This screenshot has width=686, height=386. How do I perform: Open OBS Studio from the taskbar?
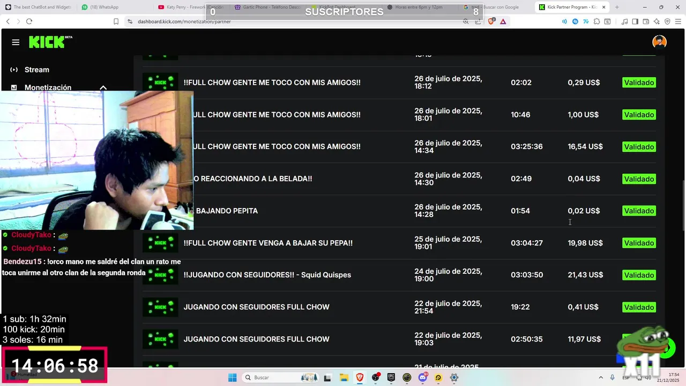375,377
